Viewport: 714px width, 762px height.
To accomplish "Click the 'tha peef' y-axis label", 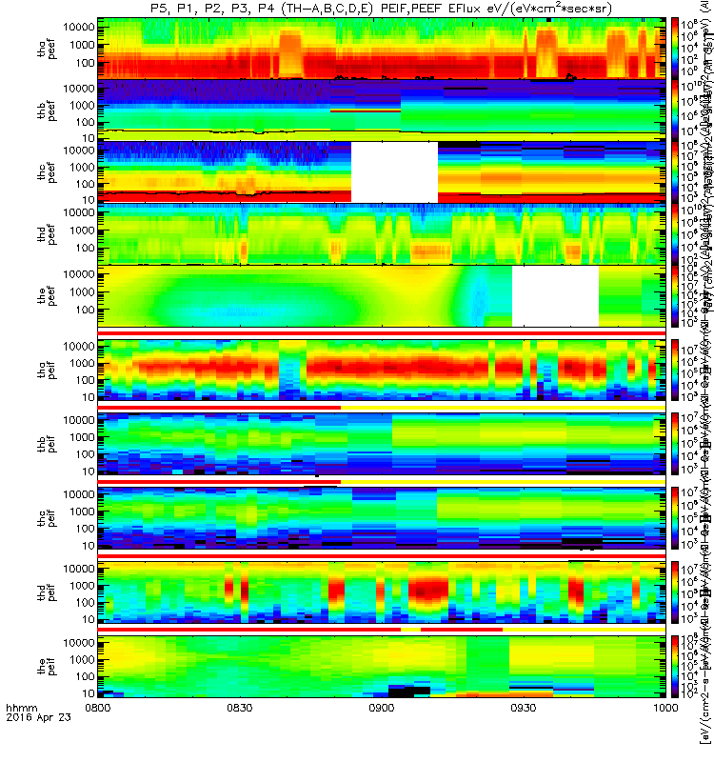I will pyautogui.click(x=47, y=49).
